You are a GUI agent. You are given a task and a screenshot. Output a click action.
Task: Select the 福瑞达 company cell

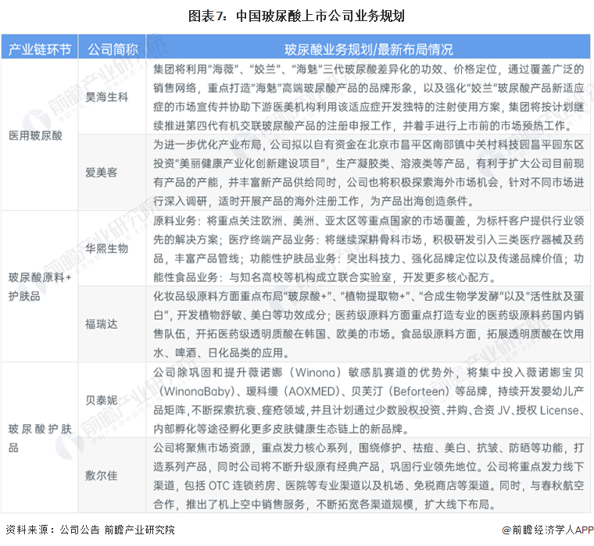[x=112, y=324]
